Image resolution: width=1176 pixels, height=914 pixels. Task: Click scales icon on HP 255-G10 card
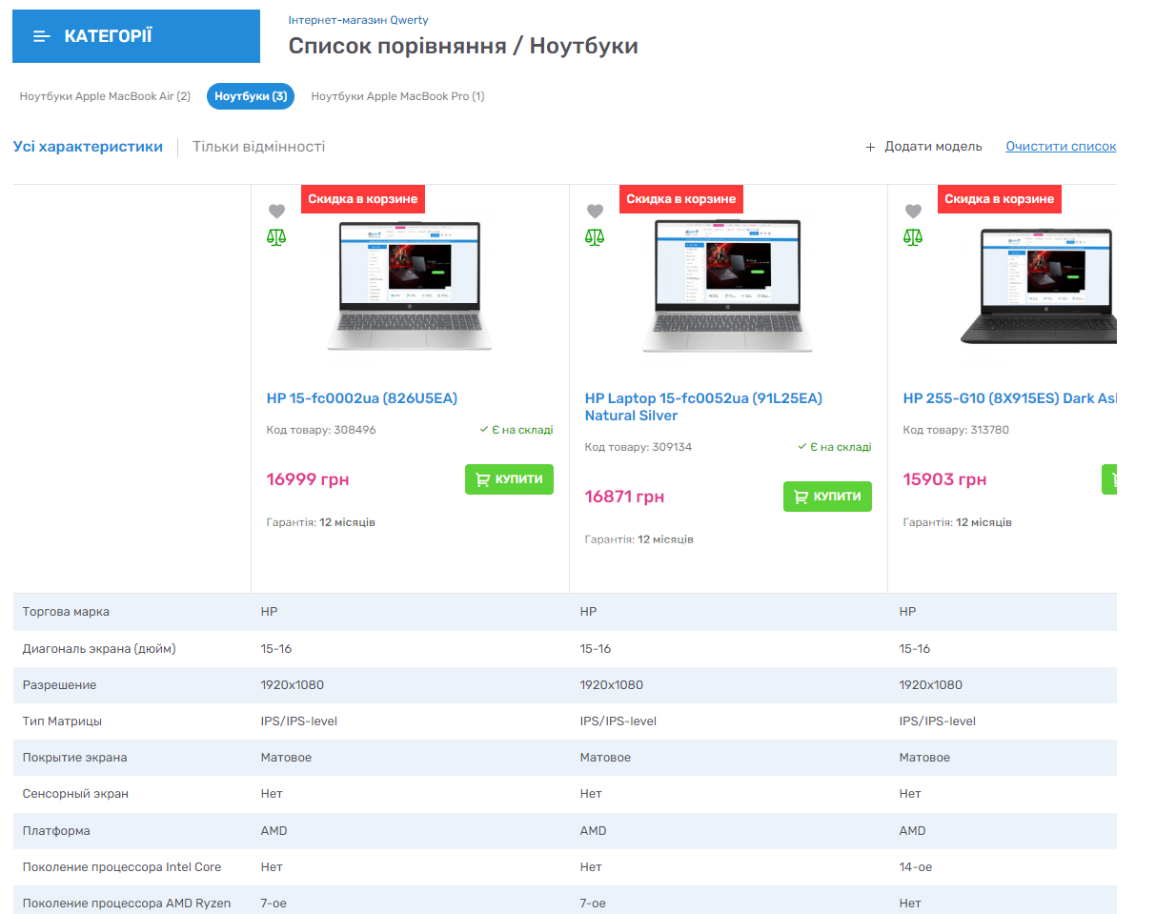pos(913,237)
